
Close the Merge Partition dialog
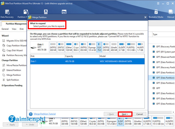tap(145, 17)
